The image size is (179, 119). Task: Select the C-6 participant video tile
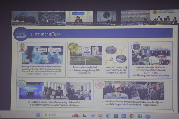tap(107, 18)
